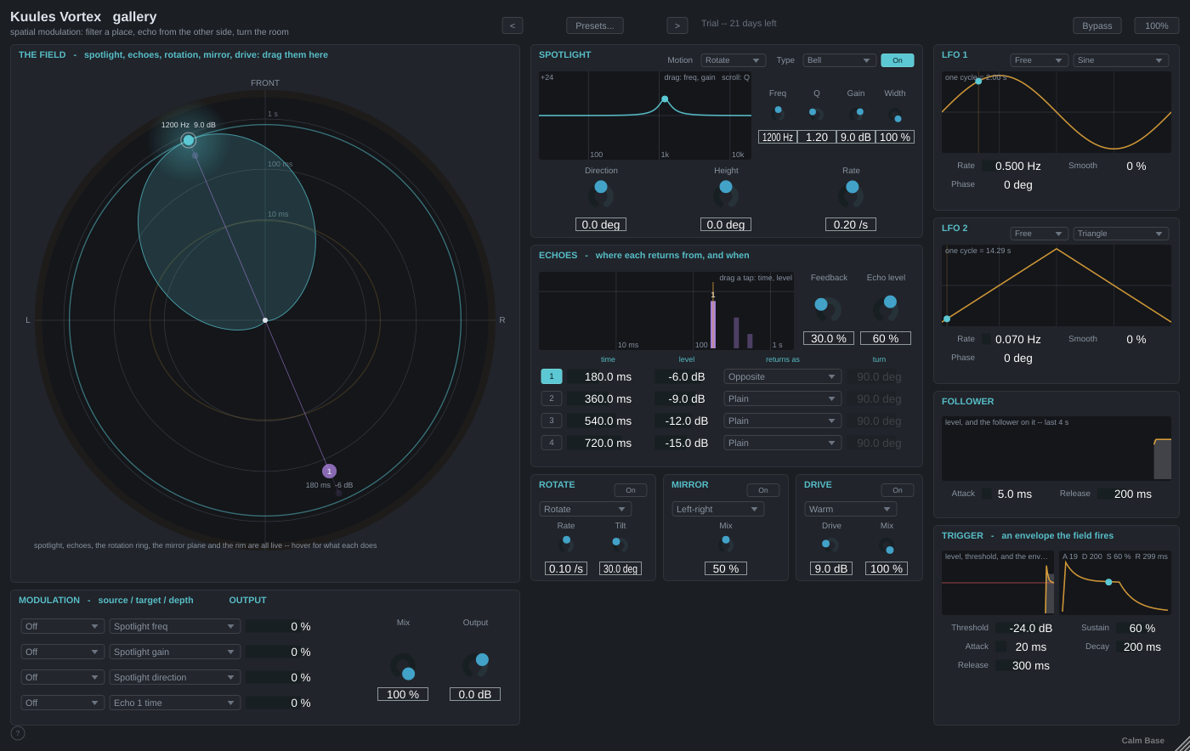Select echo tap 3 button
This screenshot has width=1190, height=751.
(x=552, y=421)
